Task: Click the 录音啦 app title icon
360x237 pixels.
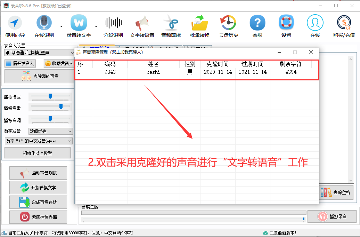Action: coord(6,6)
